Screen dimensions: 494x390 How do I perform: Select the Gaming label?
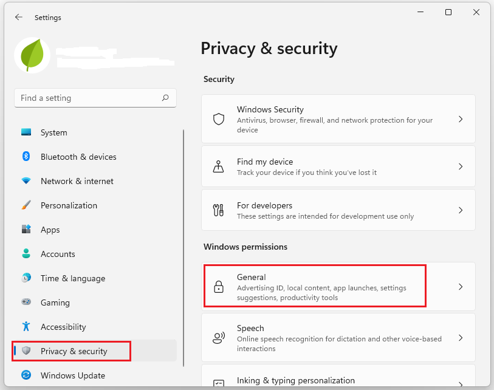(55, 303)
